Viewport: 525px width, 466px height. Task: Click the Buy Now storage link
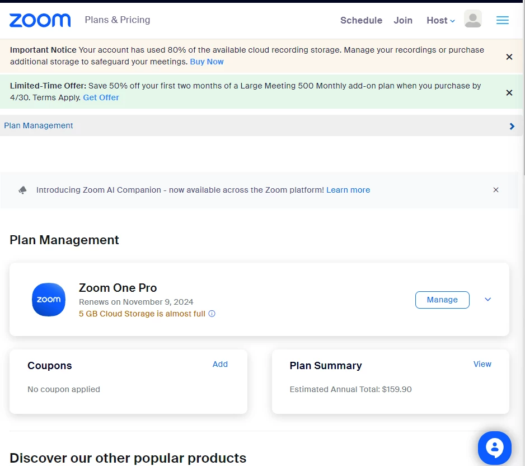207,62
